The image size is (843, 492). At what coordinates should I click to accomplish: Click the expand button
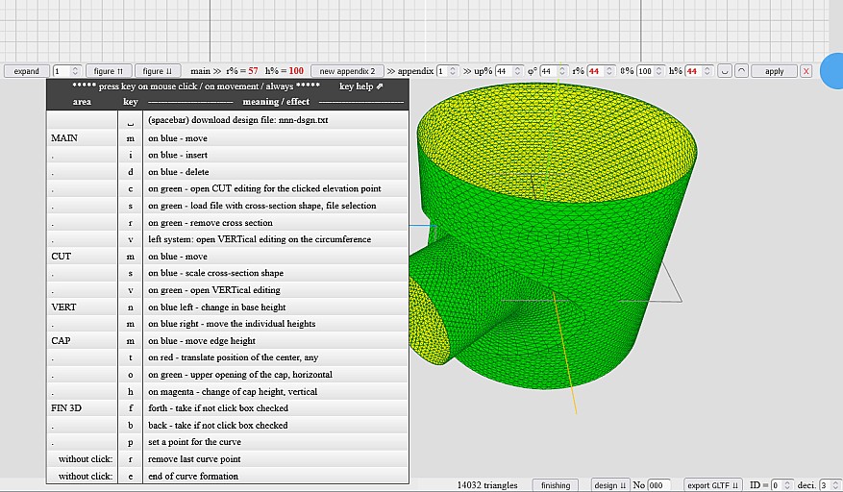(27, 71)
